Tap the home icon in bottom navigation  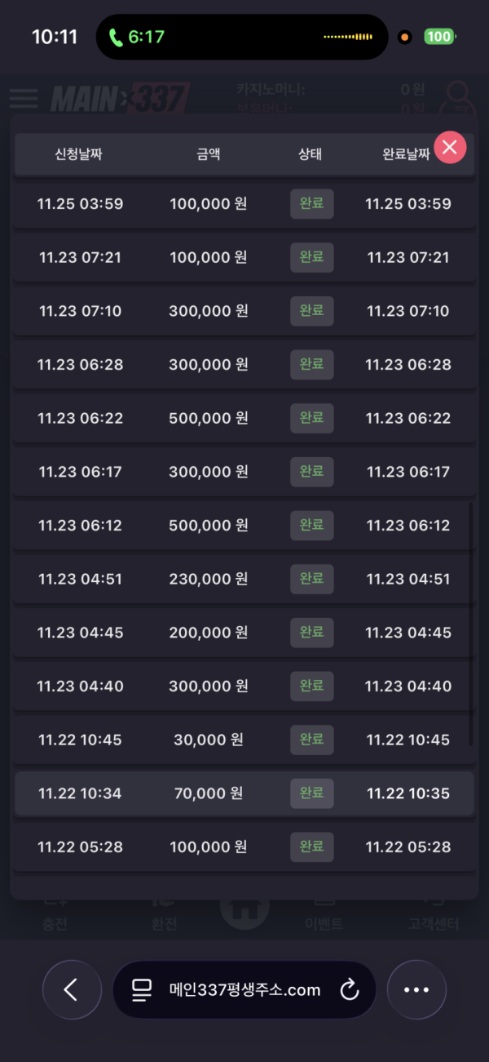click(x=244, y=911)
